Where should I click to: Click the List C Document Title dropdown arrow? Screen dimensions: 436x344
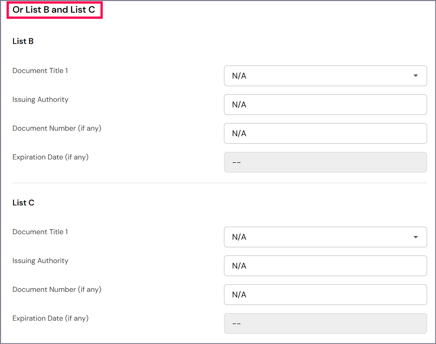[x=415, y=237]
